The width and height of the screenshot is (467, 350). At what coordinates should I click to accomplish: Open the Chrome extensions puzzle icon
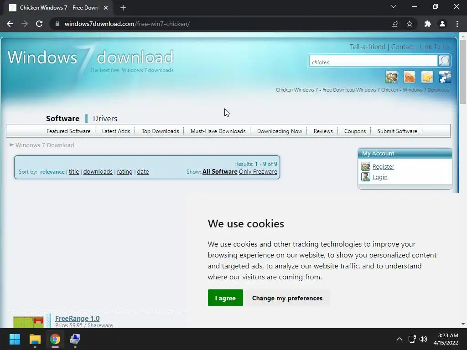(x=428, y=24)
